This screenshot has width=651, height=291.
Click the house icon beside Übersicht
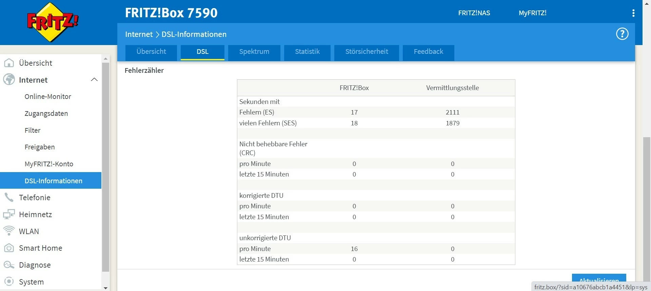[9, 63]
